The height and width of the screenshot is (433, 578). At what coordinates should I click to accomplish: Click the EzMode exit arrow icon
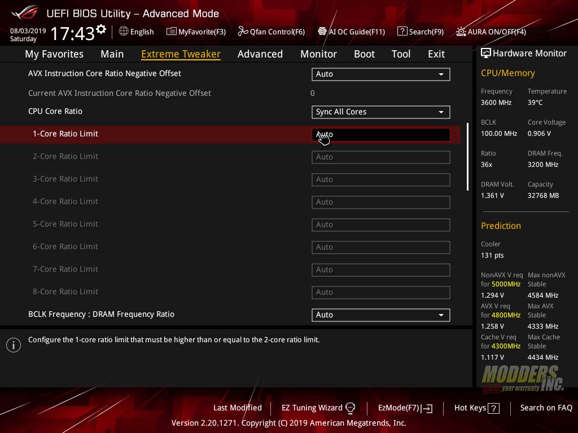[427, 408]
